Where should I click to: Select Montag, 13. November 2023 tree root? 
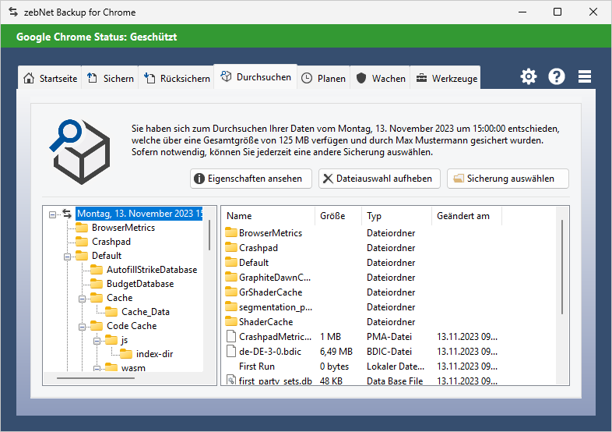pyautogui.click(x=139, y=214)
